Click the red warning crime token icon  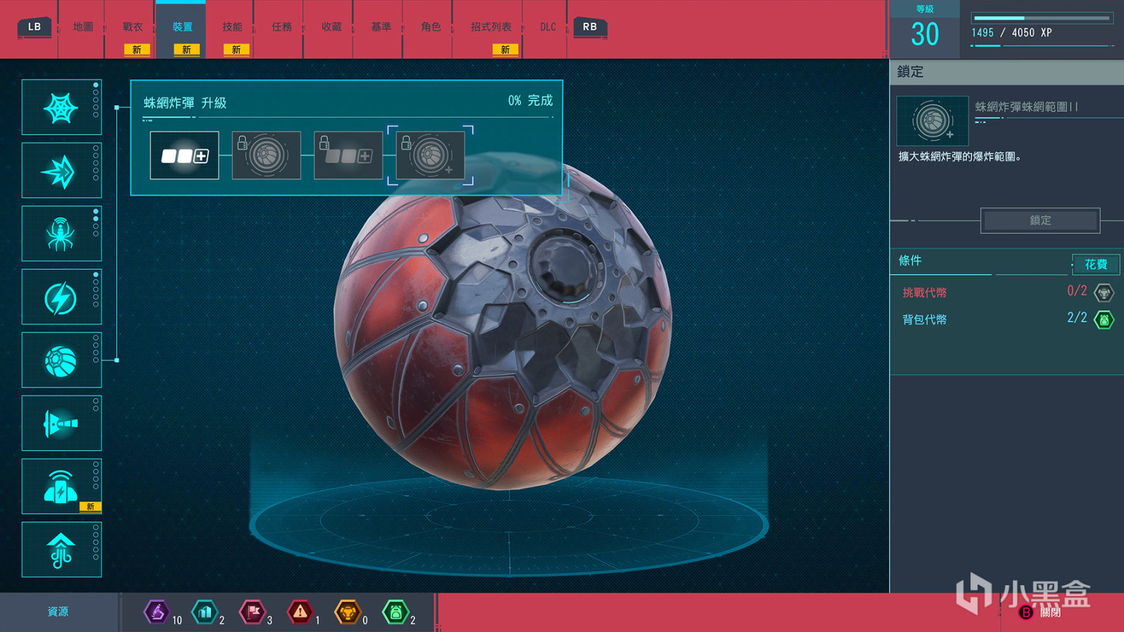pos(300,612)
